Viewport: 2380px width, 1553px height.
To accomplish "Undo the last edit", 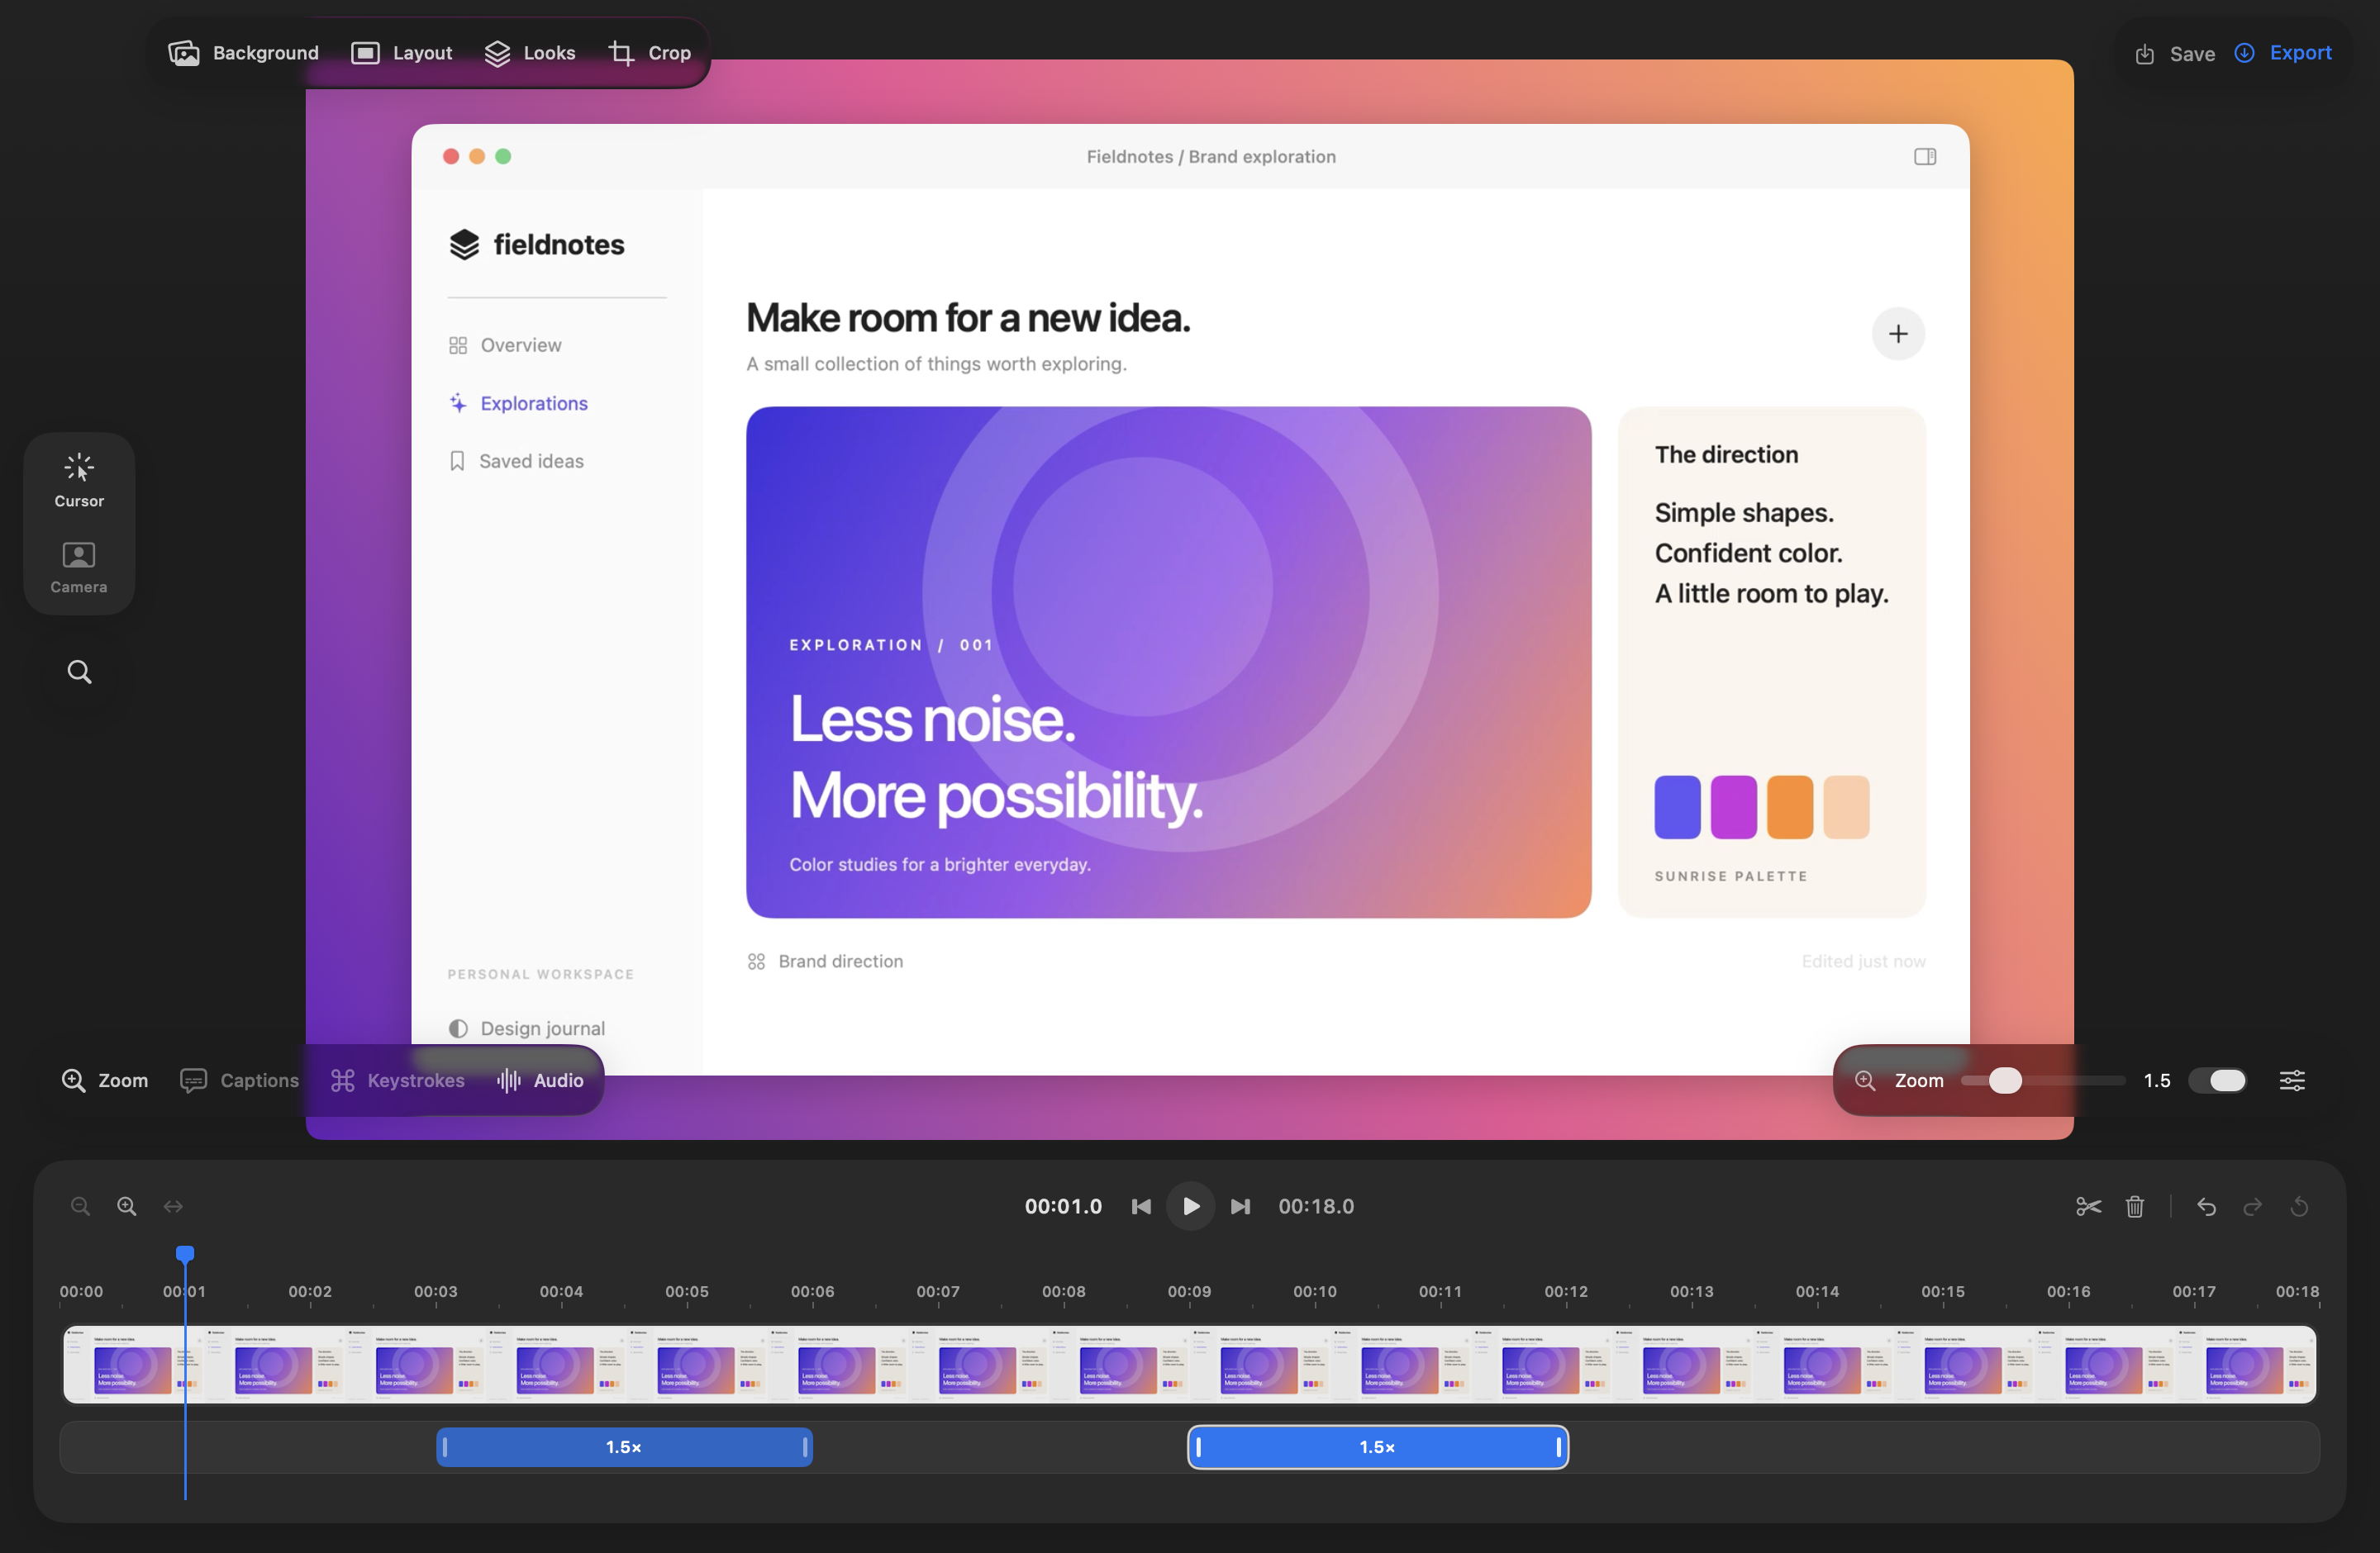I will 2206,1206.
